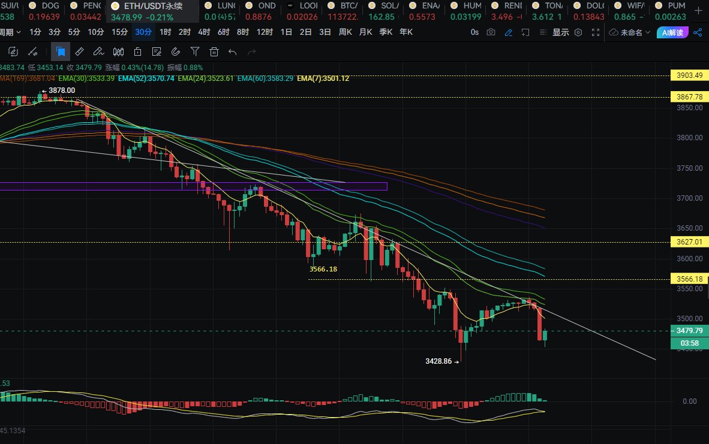709x444 pixels.
Task: Click the AI解读 button
Action: coord(672,32)
